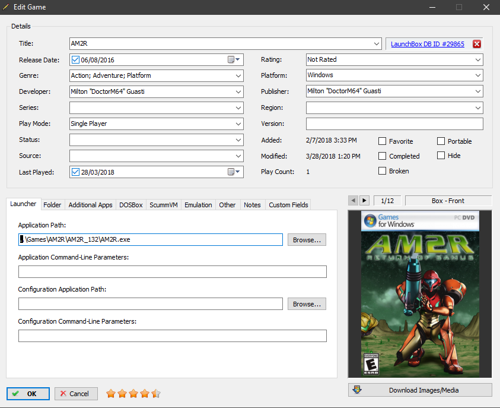The height and width of the screenshot is (408, 500).
Task: Focus the Application Path text field
Action: [x=151, y=240]
